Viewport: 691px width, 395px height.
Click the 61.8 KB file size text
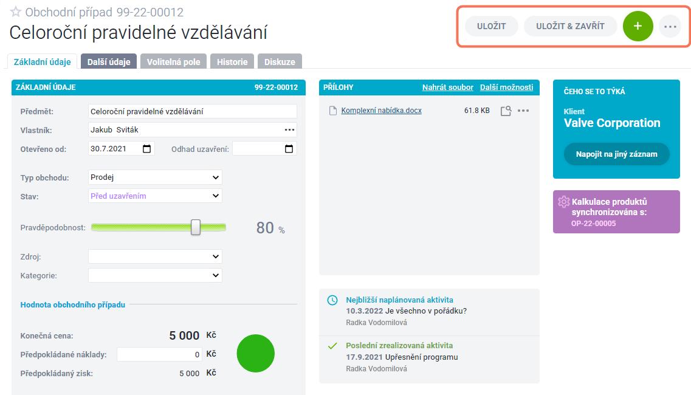pyautogui.click(x=477, y=111)
